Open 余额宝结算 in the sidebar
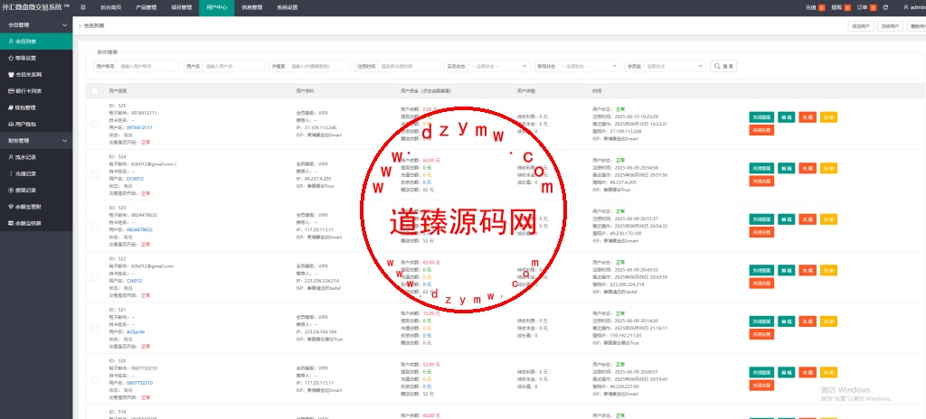The height and width of the screenshot is (419, 926). point(36,224)
